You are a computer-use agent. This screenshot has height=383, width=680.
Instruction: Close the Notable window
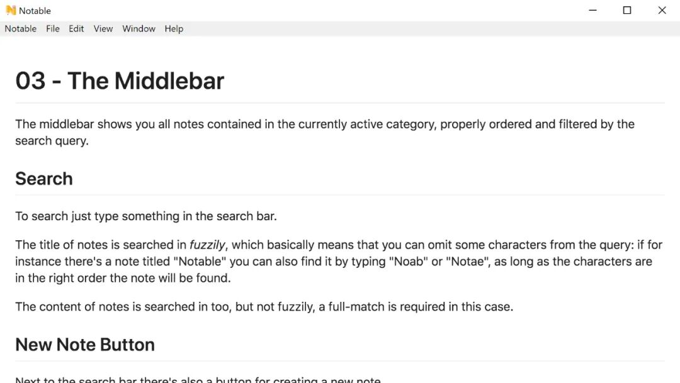[662, 11]
